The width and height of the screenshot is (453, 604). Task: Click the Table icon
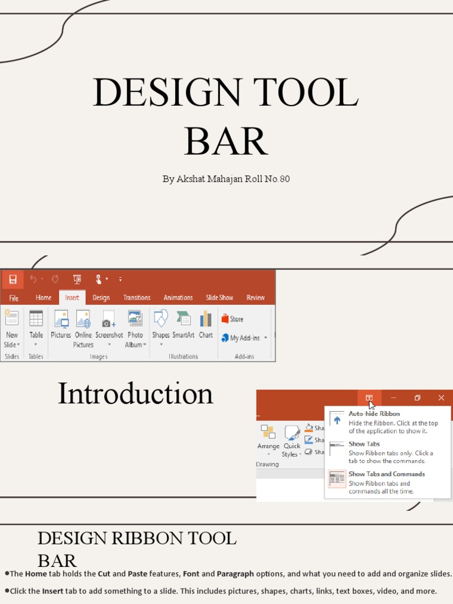click(x=36, y=319)
